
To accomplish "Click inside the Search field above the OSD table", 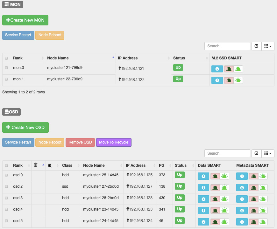I will pos(227,153).
